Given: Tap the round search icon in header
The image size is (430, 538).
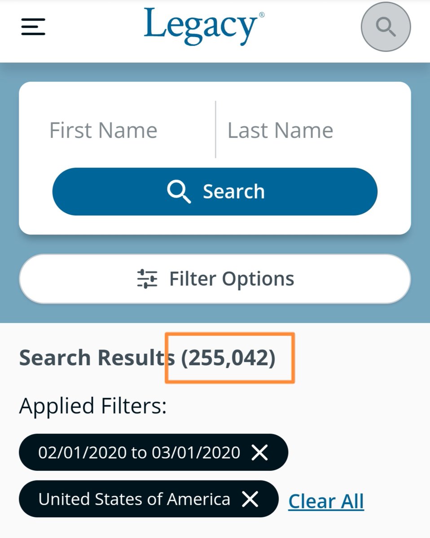Looking at the screenshot, I should coord(386,27).
